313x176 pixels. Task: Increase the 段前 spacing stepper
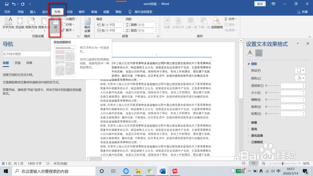(156, 23)
